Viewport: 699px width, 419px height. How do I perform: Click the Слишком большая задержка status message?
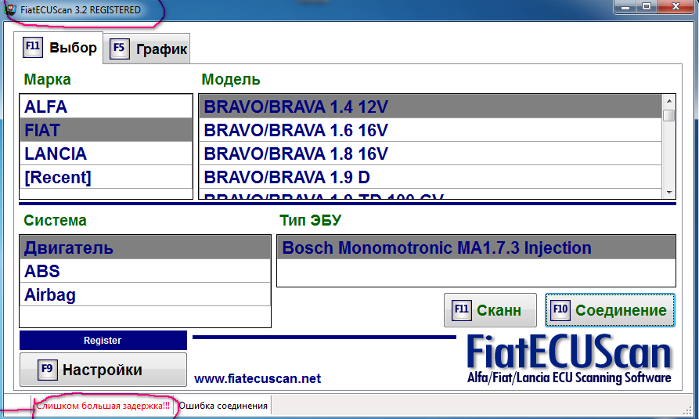pyautogui.click(x=103, y=406)
